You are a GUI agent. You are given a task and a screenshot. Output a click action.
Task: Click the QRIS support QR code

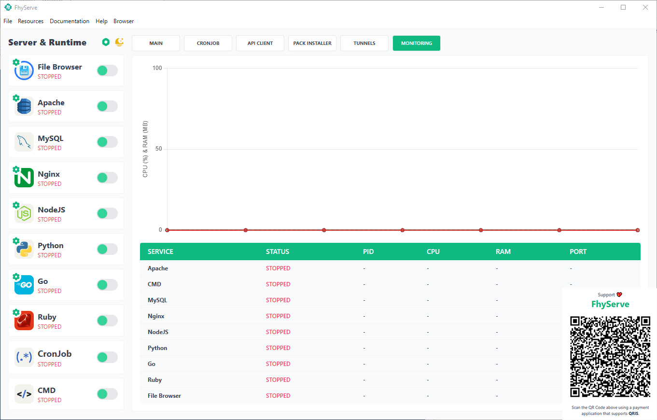610,356
